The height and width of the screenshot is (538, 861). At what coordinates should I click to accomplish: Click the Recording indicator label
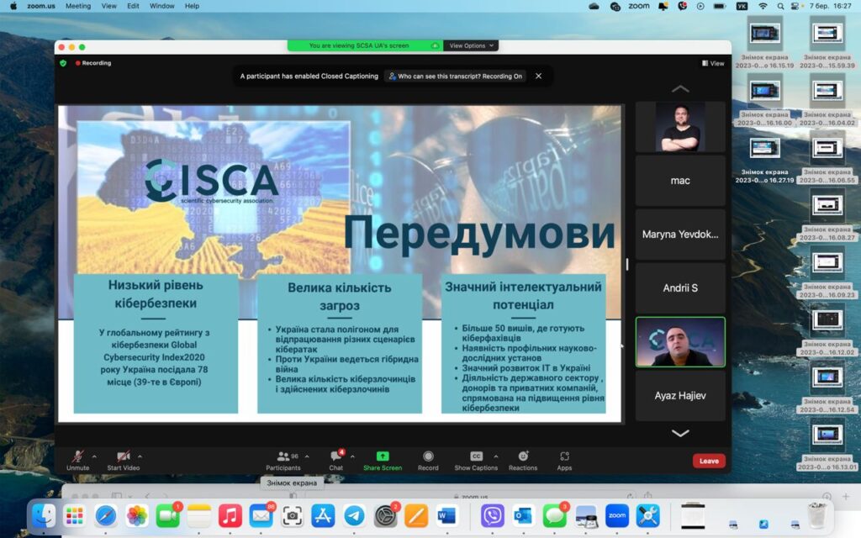(93, 63)
